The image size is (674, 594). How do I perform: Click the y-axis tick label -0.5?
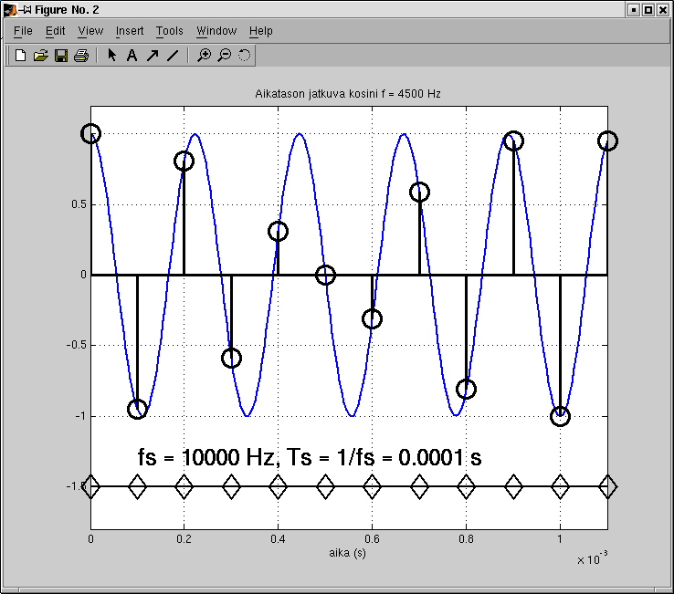77,345
